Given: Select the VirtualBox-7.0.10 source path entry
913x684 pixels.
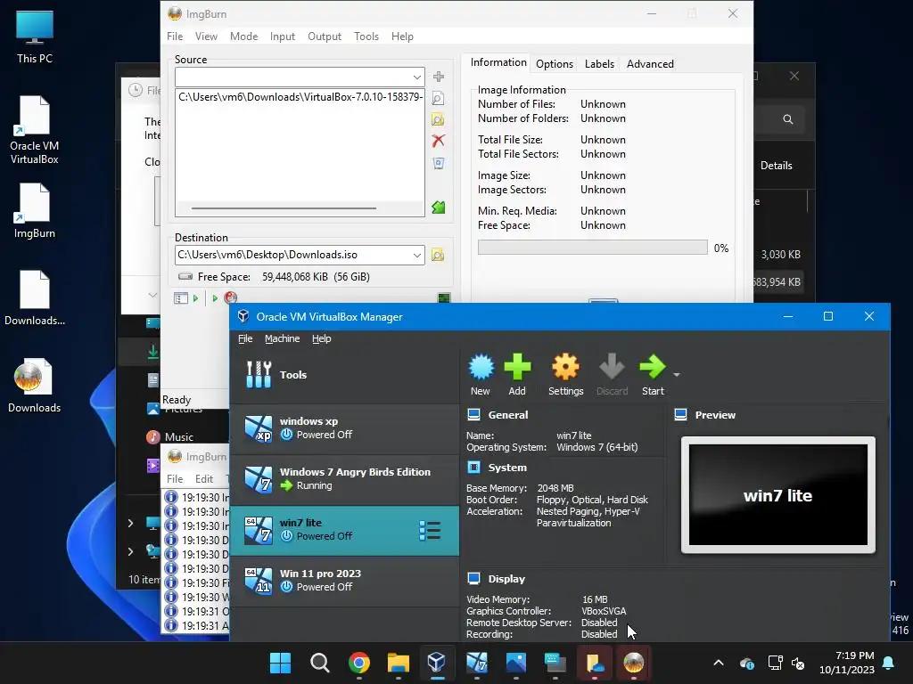Looking at the screenshot, I should click(300, 97).
